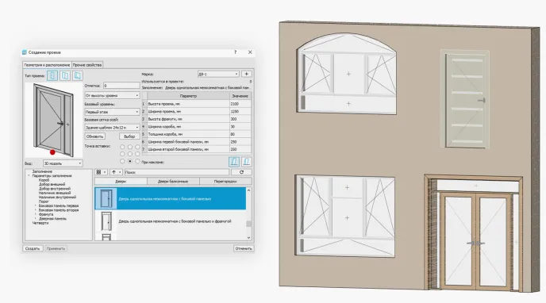Open the Первый этаж base level dropdown
546x303 pixels.
coord(112,112)
